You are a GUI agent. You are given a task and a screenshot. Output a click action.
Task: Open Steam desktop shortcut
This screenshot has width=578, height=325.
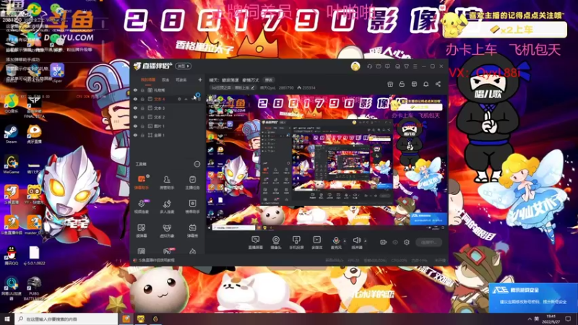pyautogui.click(x=11, y=134)
